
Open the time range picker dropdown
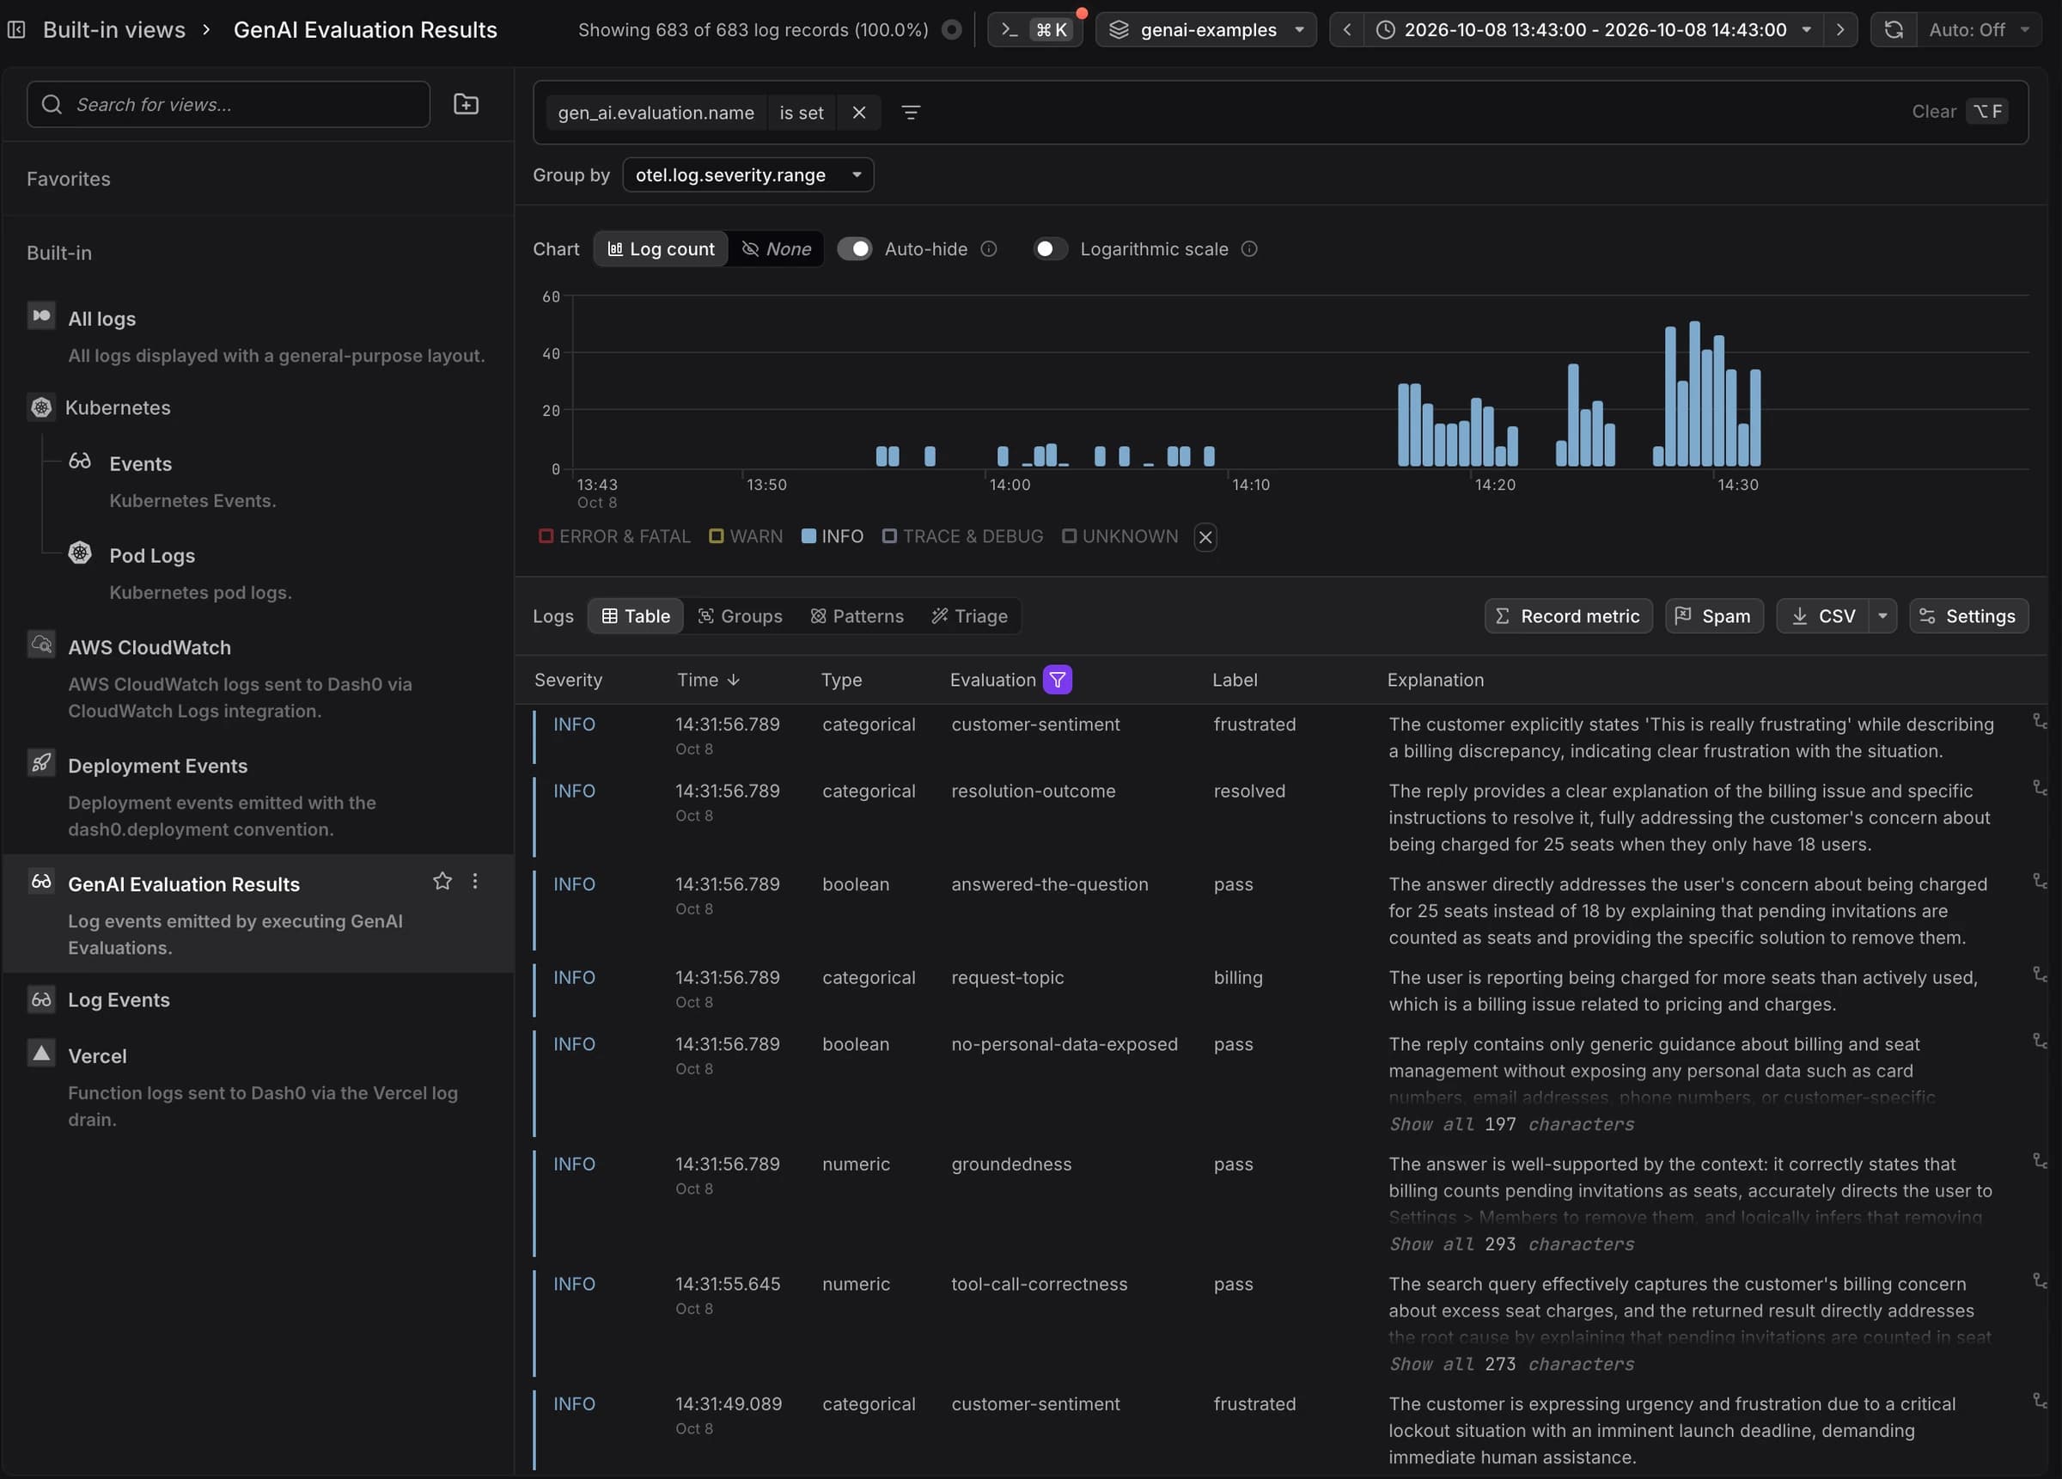click(1595, 29)
